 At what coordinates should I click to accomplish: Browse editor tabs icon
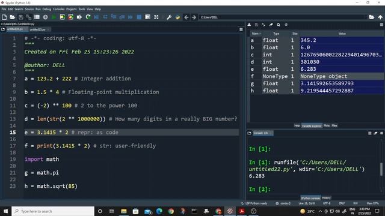(x=3, y=29)
